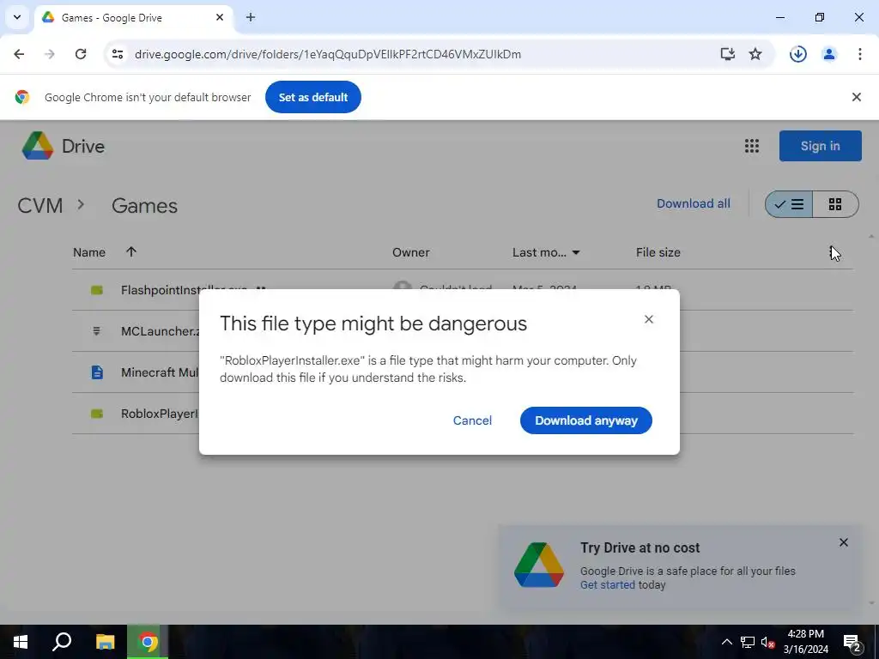Cancel the dangerous file download dialog
Screen dimensions: 879x659
(472, 420)
